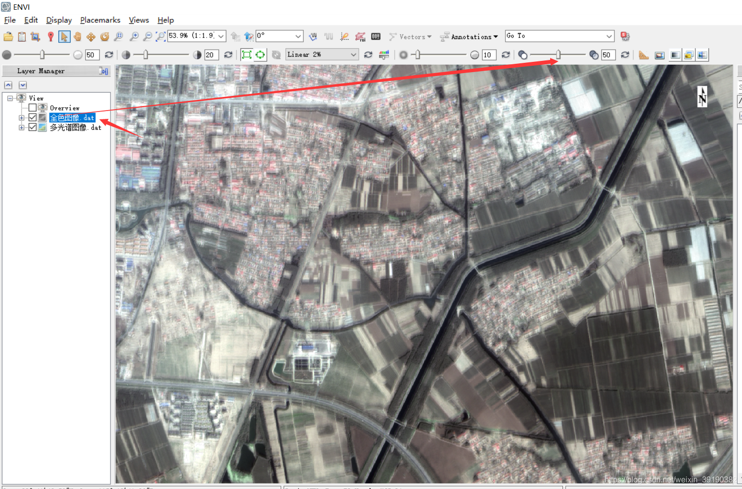Open the Linear 2% stretch dropdown

coord(353,55)
